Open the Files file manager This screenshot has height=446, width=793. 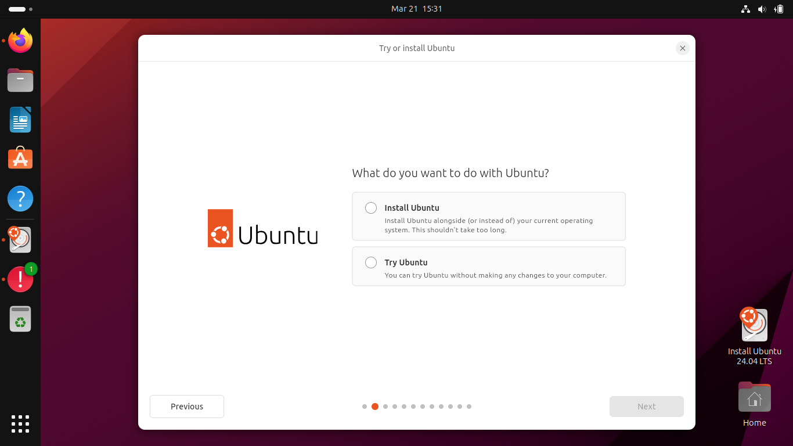(20, 80)
